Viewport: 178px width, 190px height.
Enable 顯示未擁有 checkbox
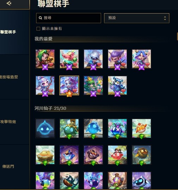coord(38,29)
